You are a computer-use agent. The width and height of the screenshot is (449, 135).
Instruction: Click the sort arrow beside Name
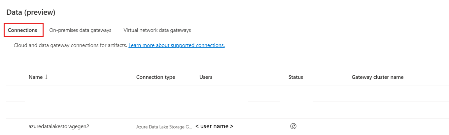point(46,77)
